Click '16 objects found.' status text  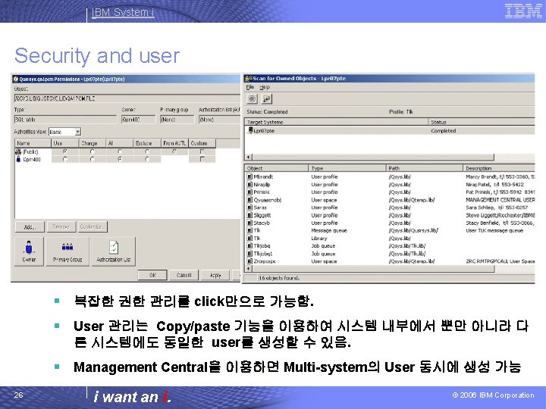(279, 278)
